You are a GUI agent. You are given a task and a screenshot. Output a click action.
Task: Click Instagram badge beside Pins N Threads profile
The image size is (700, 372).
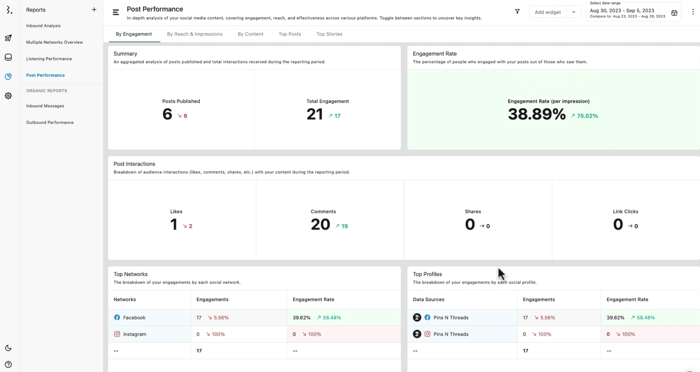click(x=427, y=334)
